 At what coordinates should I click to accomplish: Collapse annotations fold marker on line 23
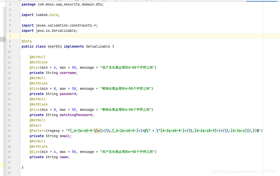tap(20, 120)
